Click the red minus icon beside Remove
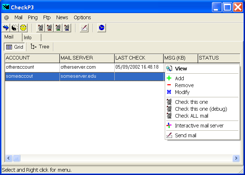245x175 pixels. click(x=169, y=85)
